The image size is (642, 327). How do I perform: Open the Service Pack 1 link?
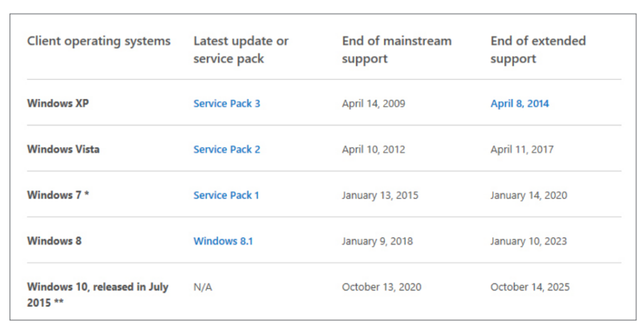tap(226, 195)
